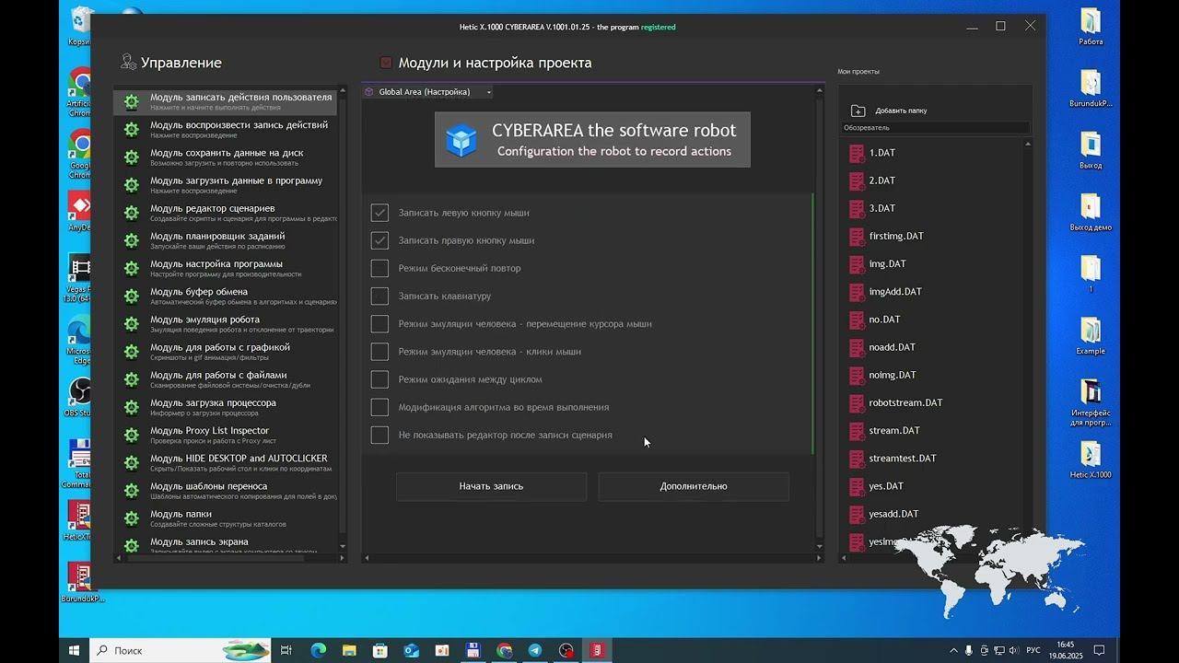Viewport: 1179px width, 663px height.
Task: Click the file icon of no.DAT
Action: 857,320
